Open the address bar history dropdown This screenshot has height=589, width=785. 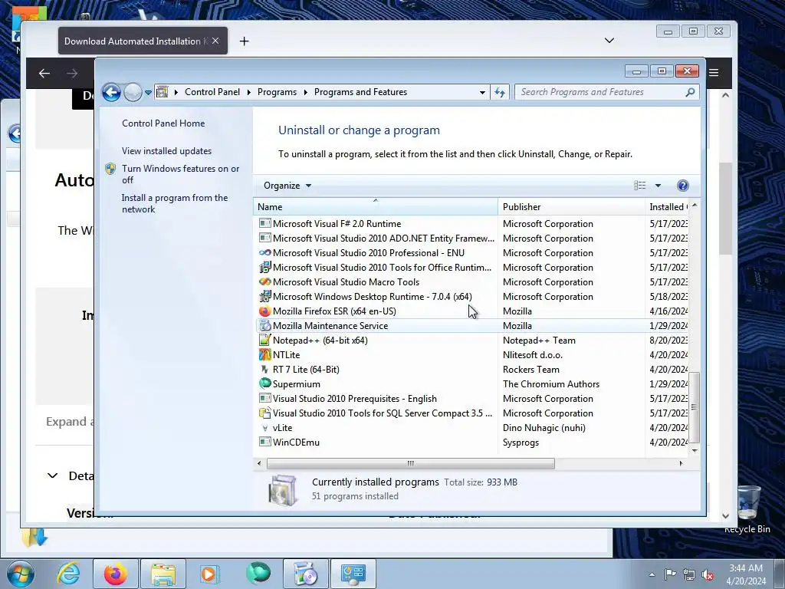[x=482, y=93]
